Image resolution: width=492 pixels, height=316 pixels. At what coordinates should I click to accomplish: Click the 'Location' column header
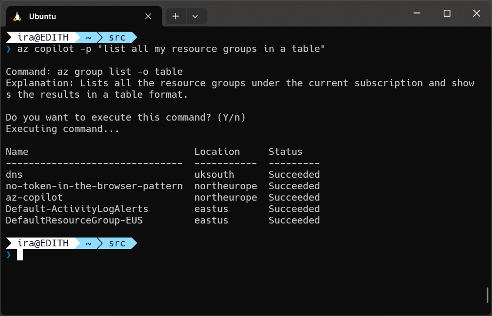pos(217,152)
